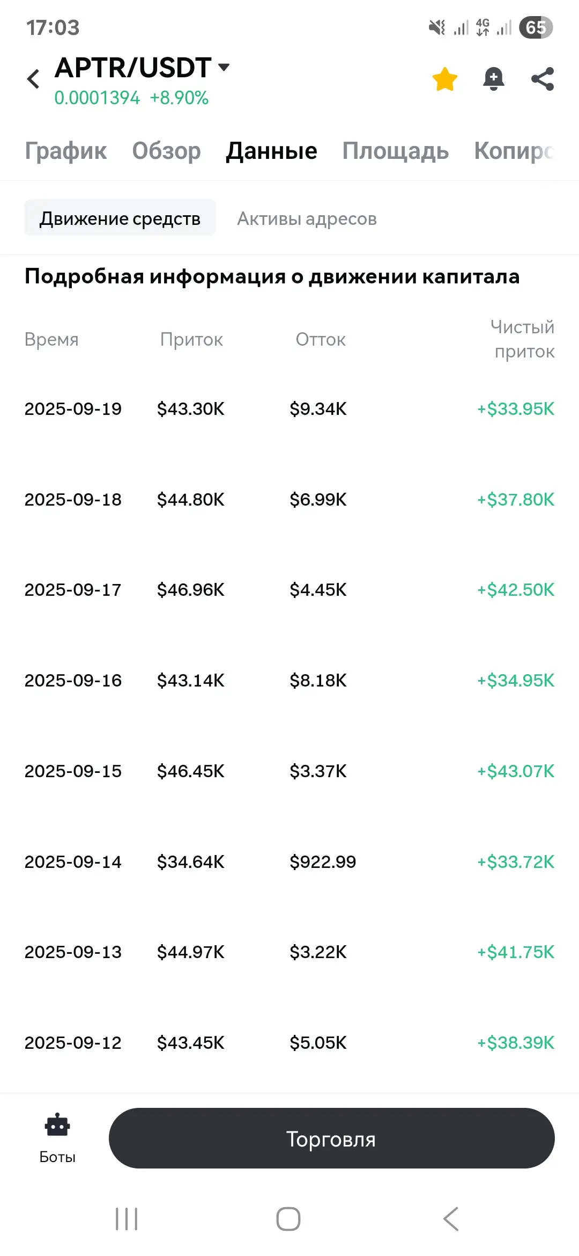Viewport: 579px width, 1256px height.
Task: Open the partially visible Копир tab
Action: pos(513,151)
